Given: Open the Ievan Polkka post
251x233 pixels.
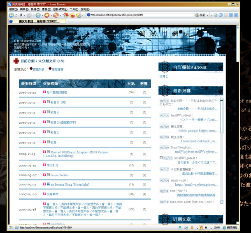Looking at the screenshot, I should point(60,175).
